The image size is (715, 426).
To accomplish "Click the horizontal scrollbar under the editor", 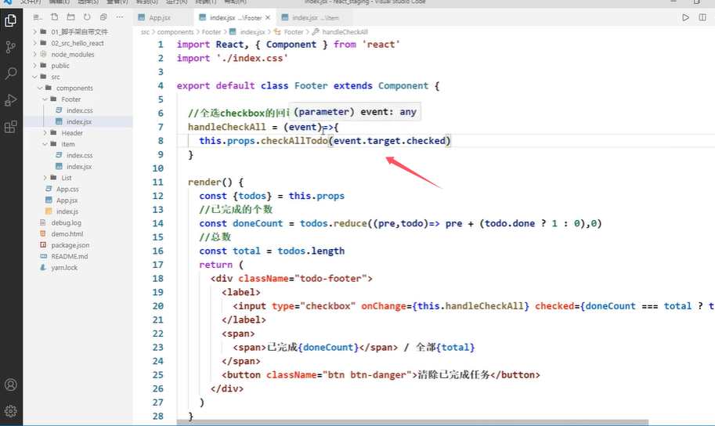I will [x=412, y=422].
